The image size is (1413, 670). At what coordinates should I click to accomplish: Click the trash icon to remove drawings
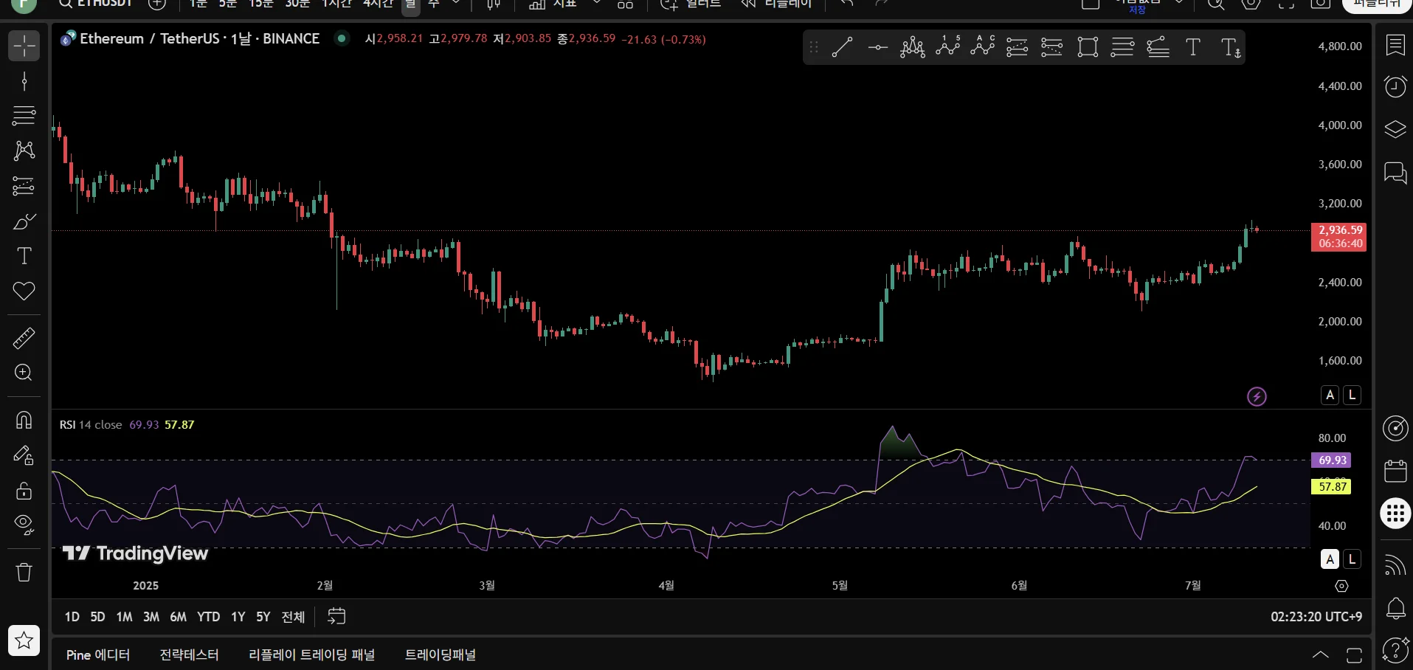(24, 572)
